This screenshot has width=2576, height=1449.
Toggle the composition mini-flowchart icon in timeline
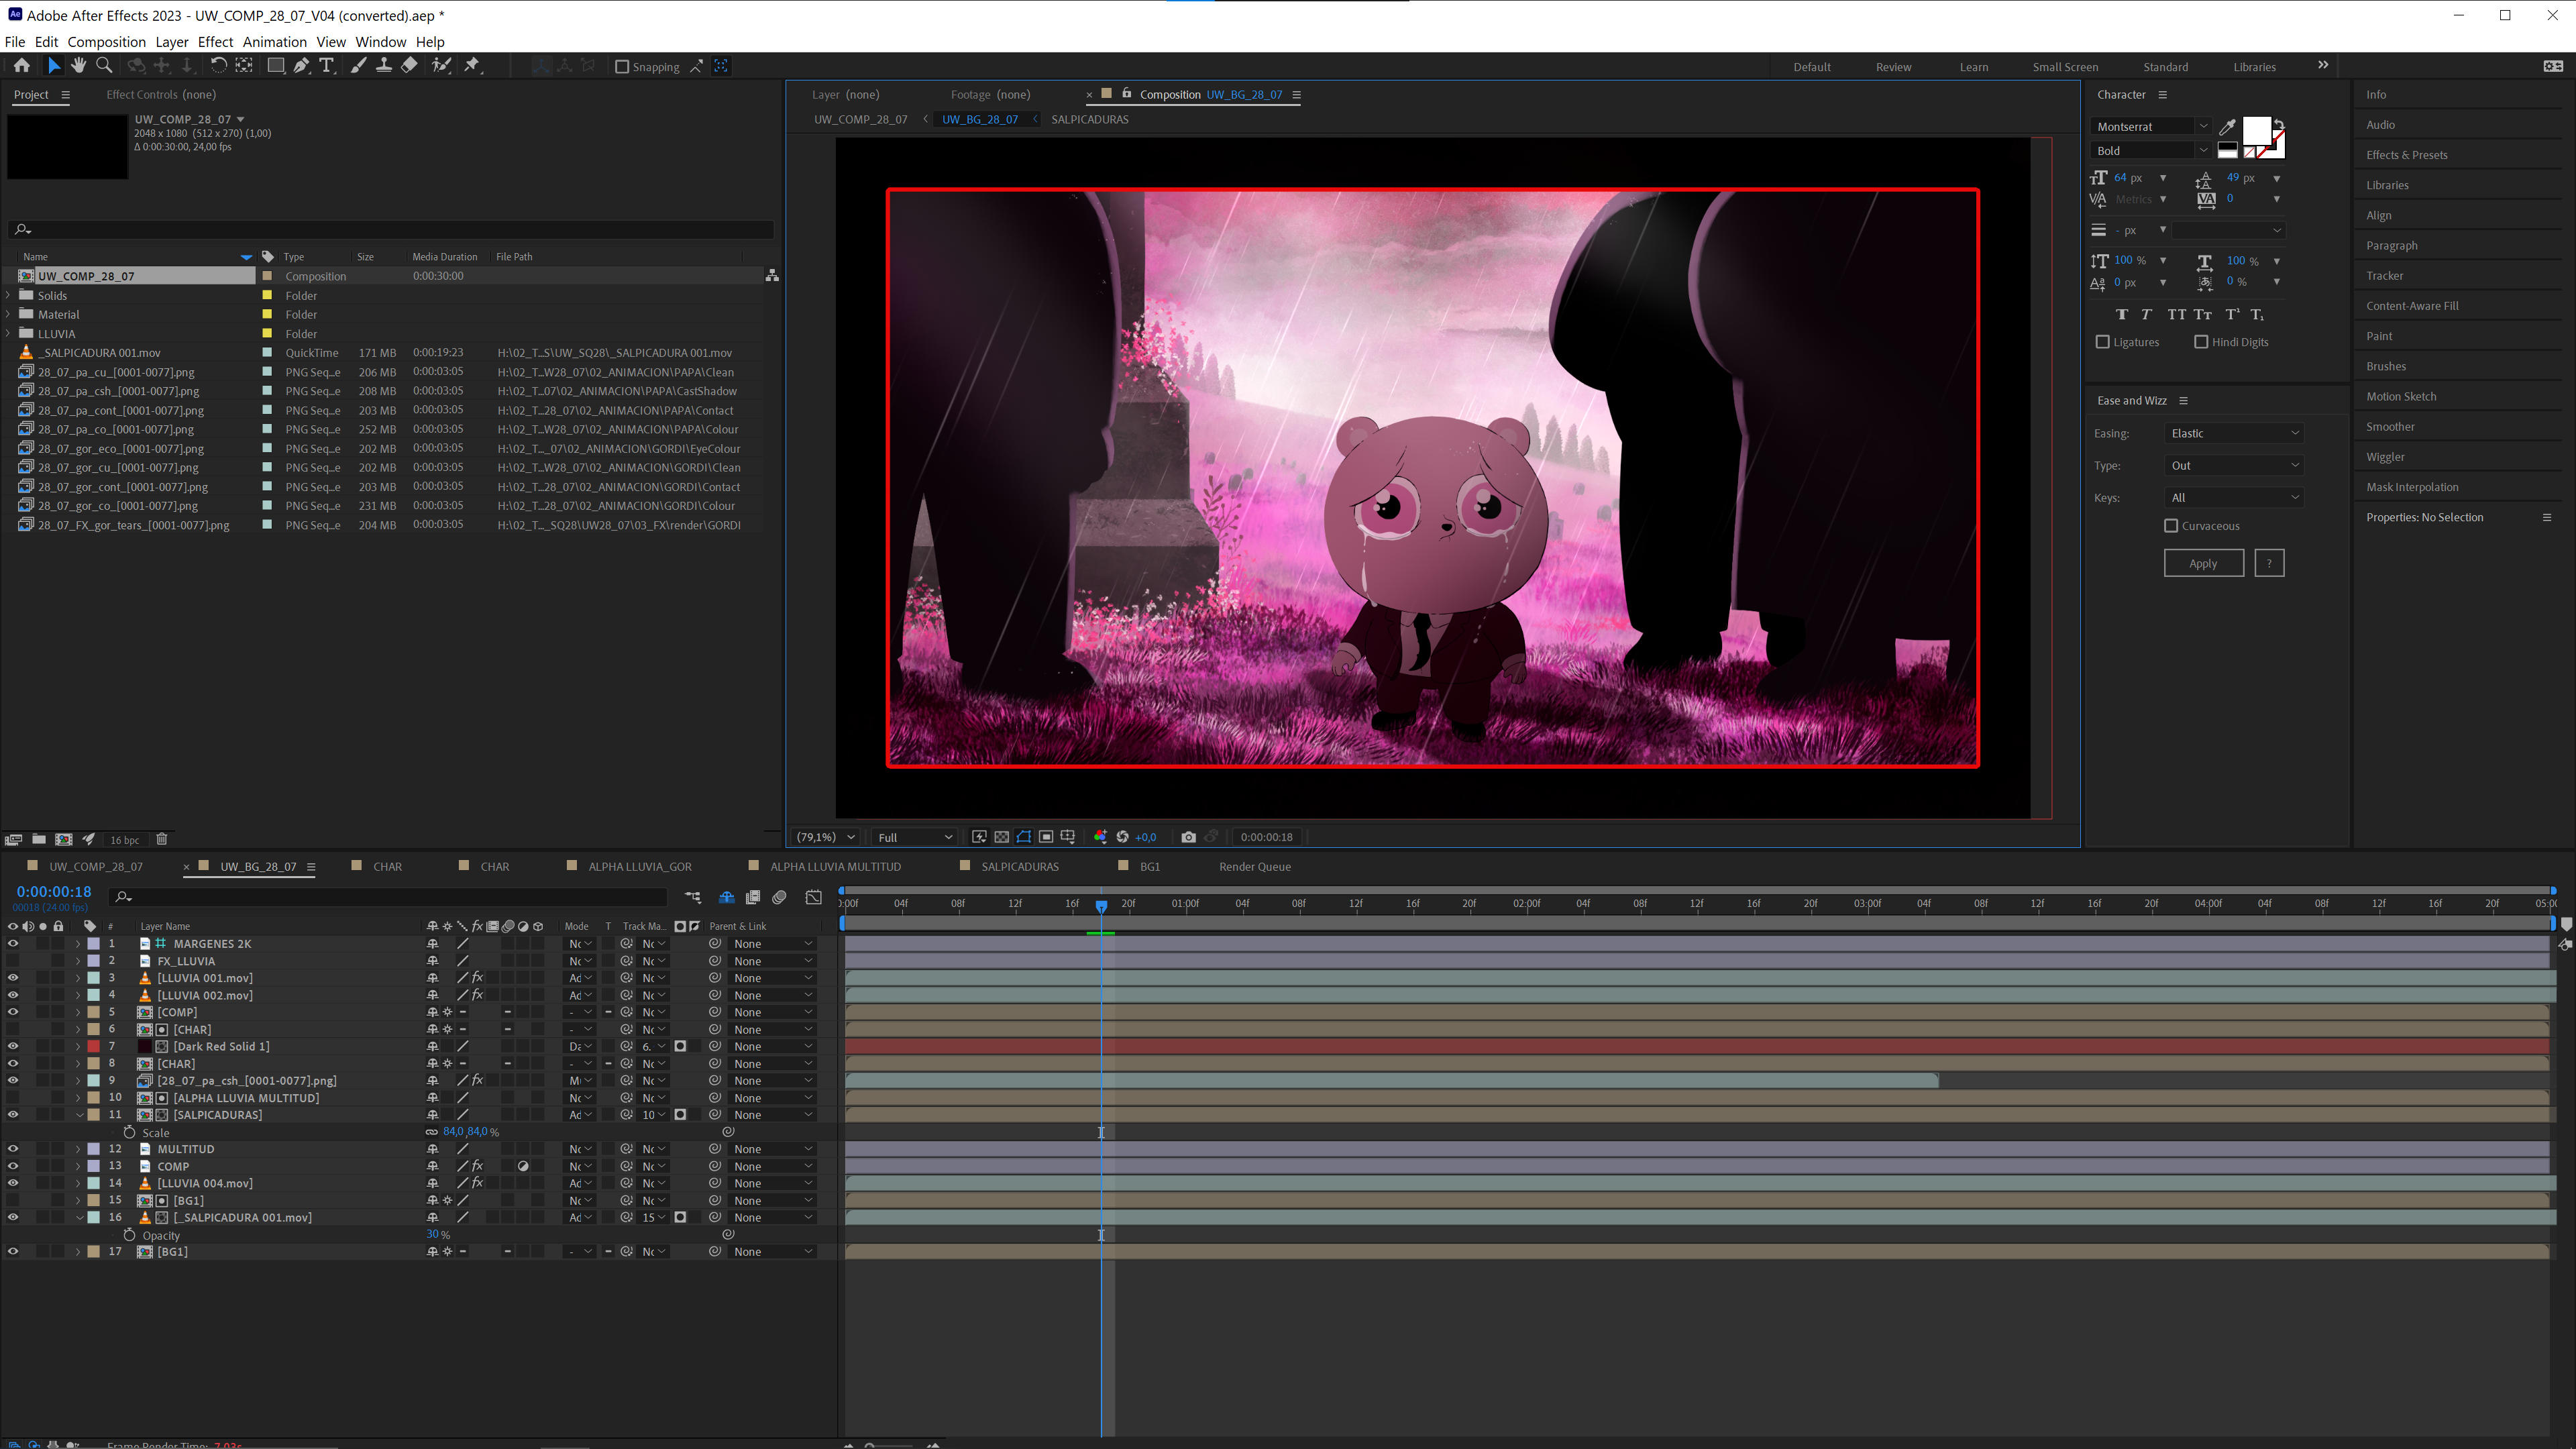693,897
